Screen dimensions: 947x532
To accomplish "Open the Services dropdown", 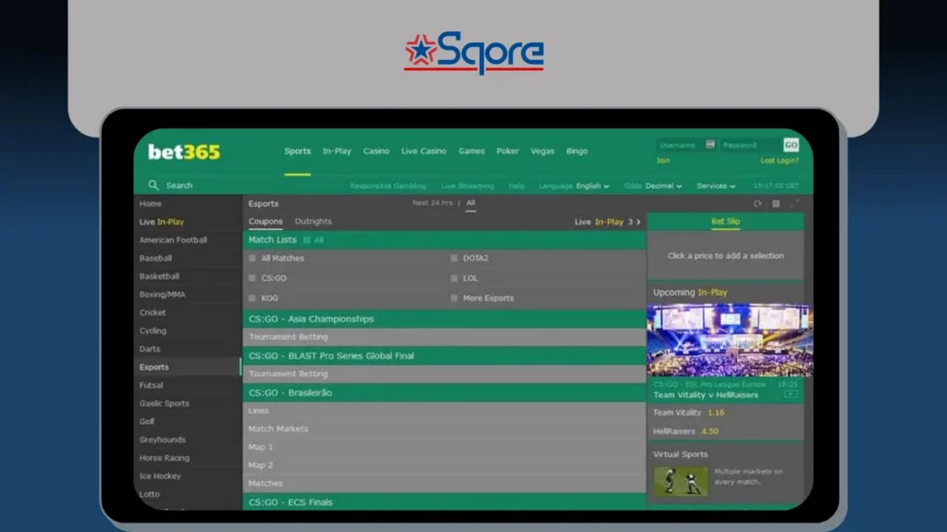I will (x=717, y=186).
